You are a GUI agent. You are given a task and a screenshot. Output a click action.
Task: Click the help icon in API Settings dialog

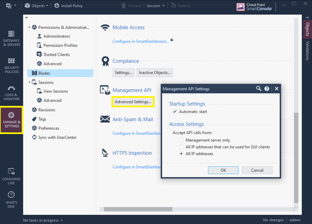pos(267,88)
